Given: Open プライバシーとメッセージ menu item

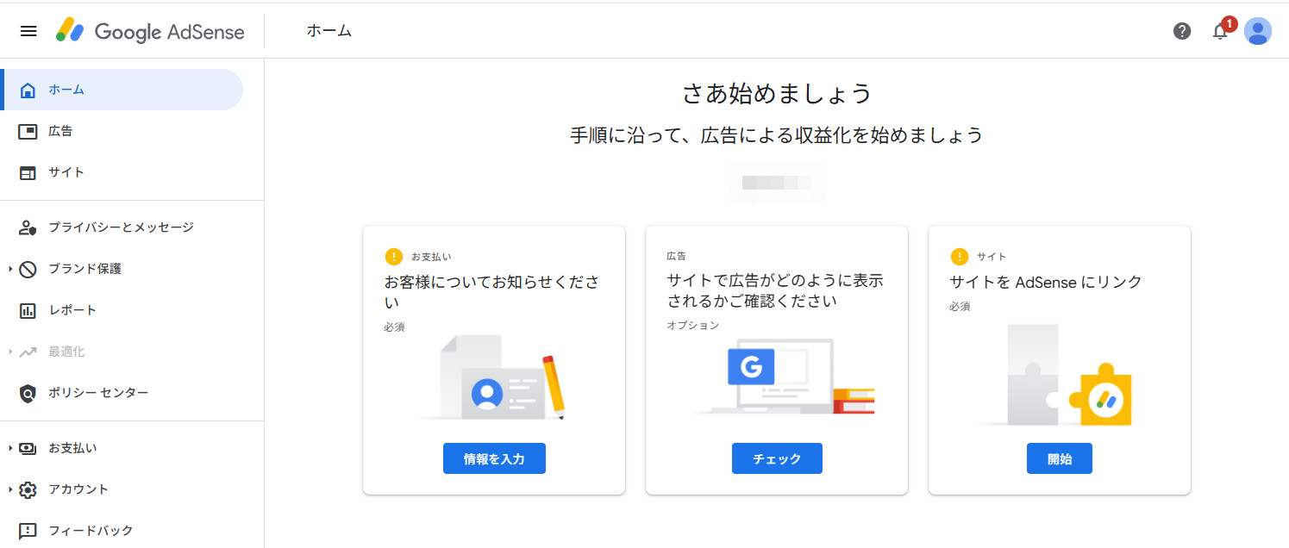Looking at the screenshot, I should [121, 227].
